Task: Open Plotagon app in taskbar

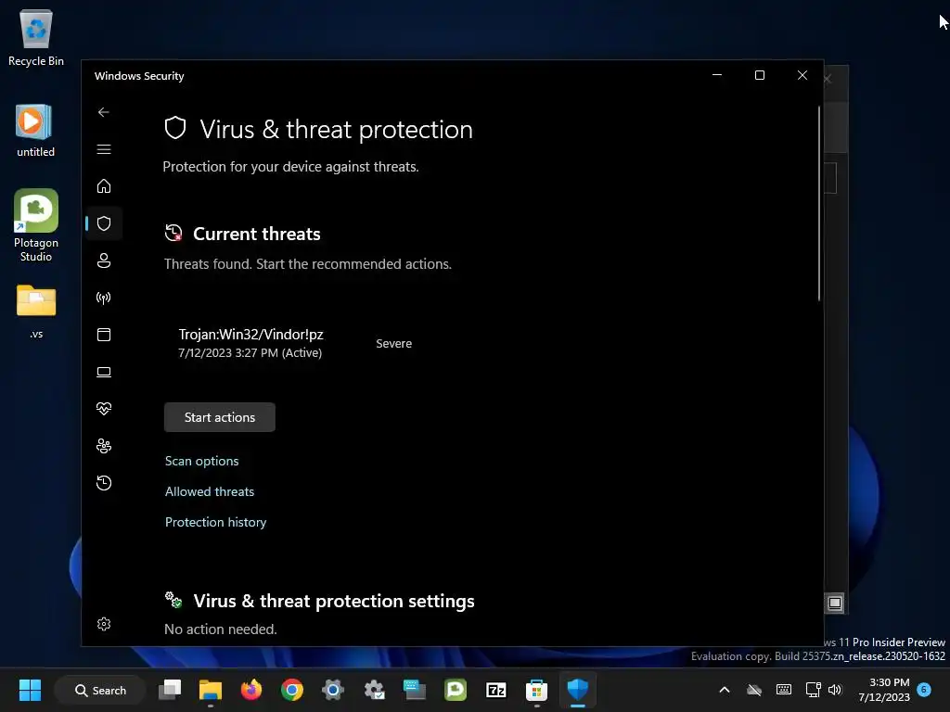Action: [455, 690]
